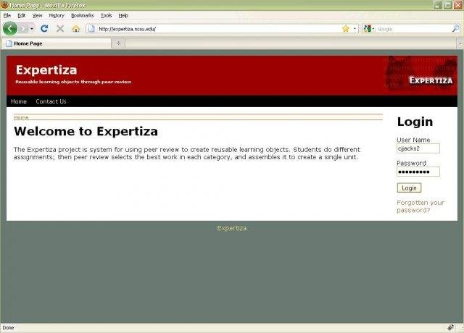Click the page icon in the address bar
The height and width of the screenshot is (333, 464).
click(x=91, y=29)
